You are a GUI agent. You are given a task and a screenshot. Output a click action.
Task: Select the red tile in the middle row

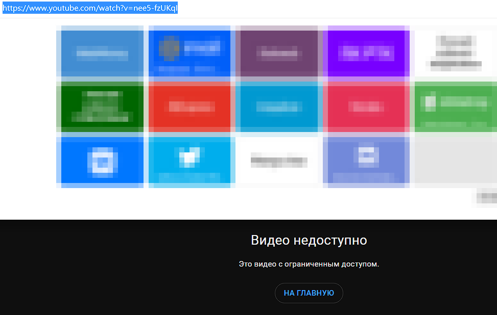coord(190,107)
